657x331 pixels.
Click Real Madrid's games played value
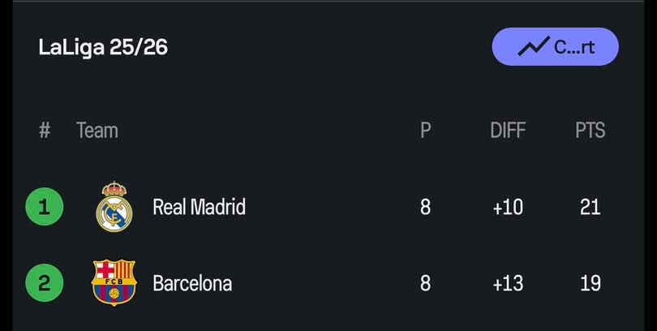pyautogui.click(x=425, y=207)
